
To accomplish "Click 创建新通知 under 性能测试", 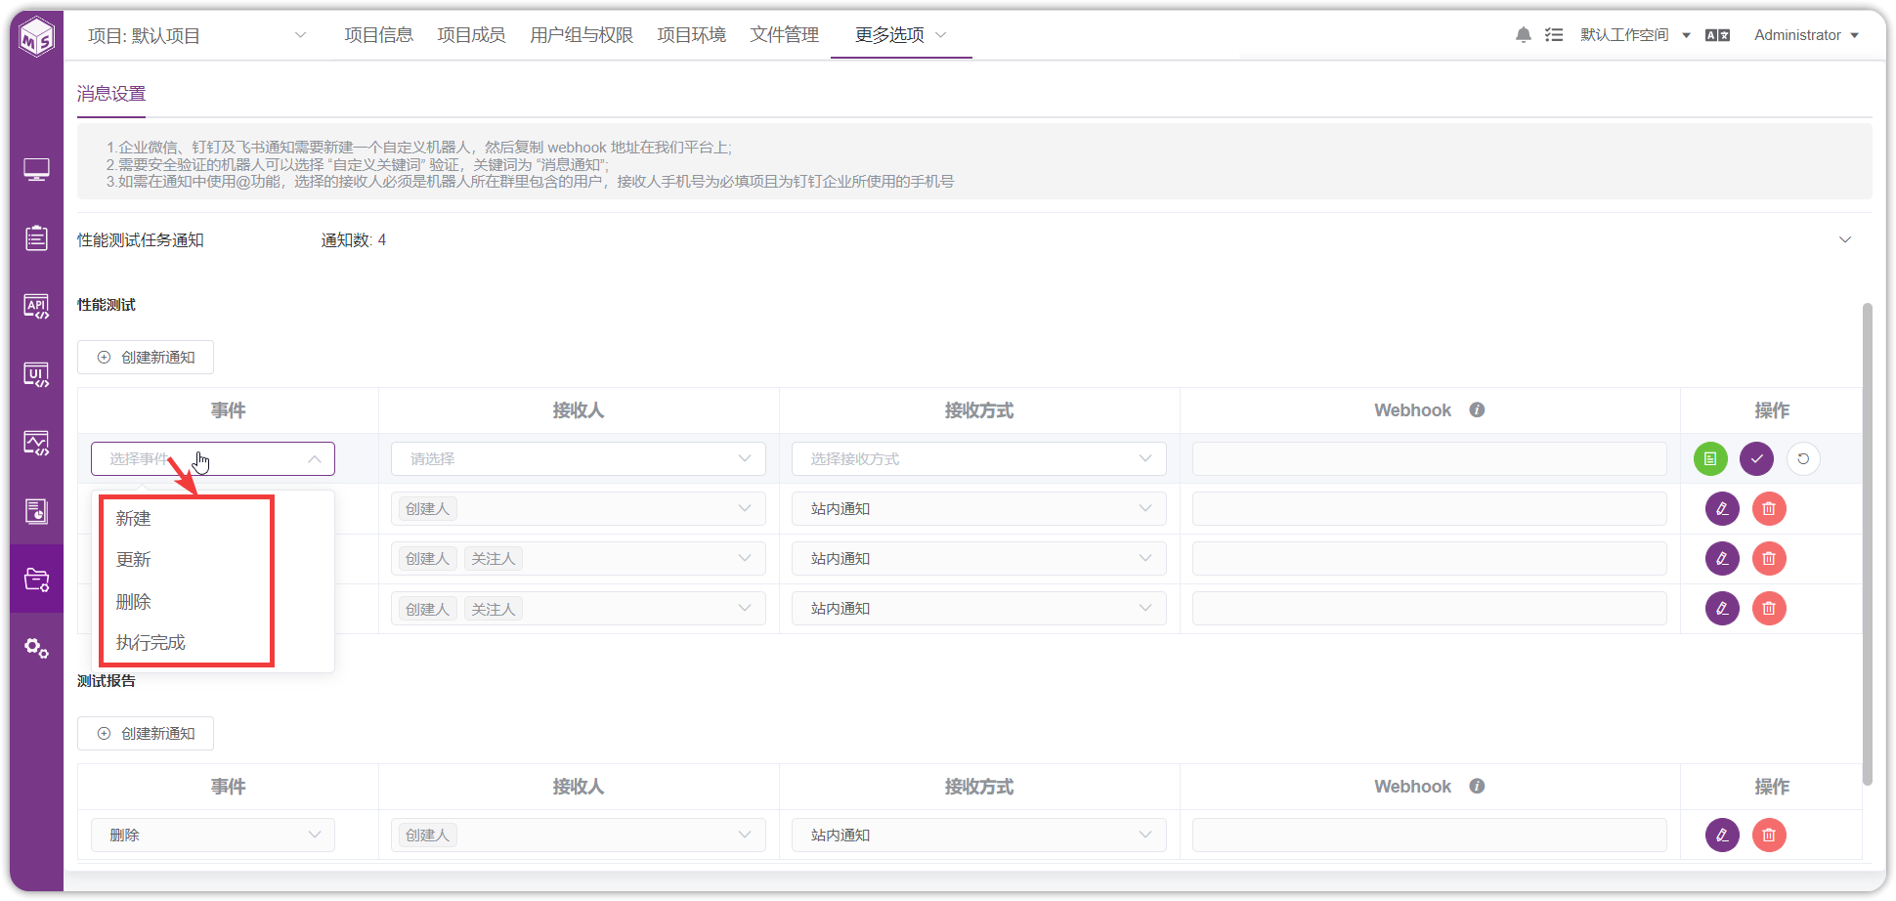I will click(146, 358).
